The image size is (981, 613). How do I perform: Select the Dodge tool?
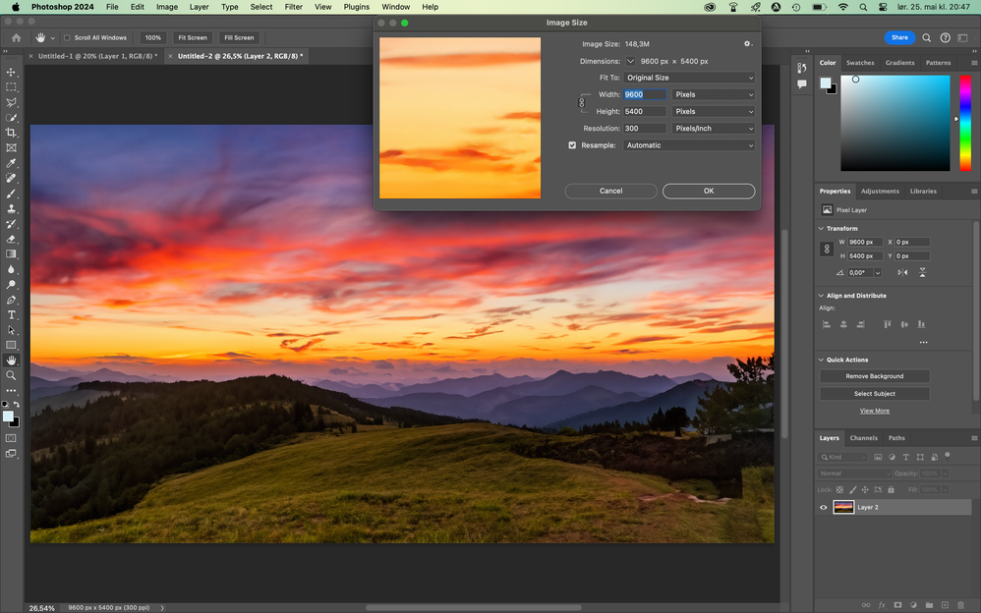11,285
